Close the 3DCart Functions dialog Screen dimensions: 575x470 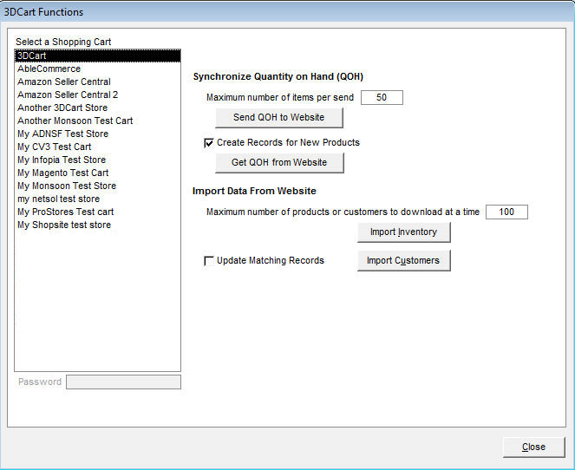click(x=534, y=447)
